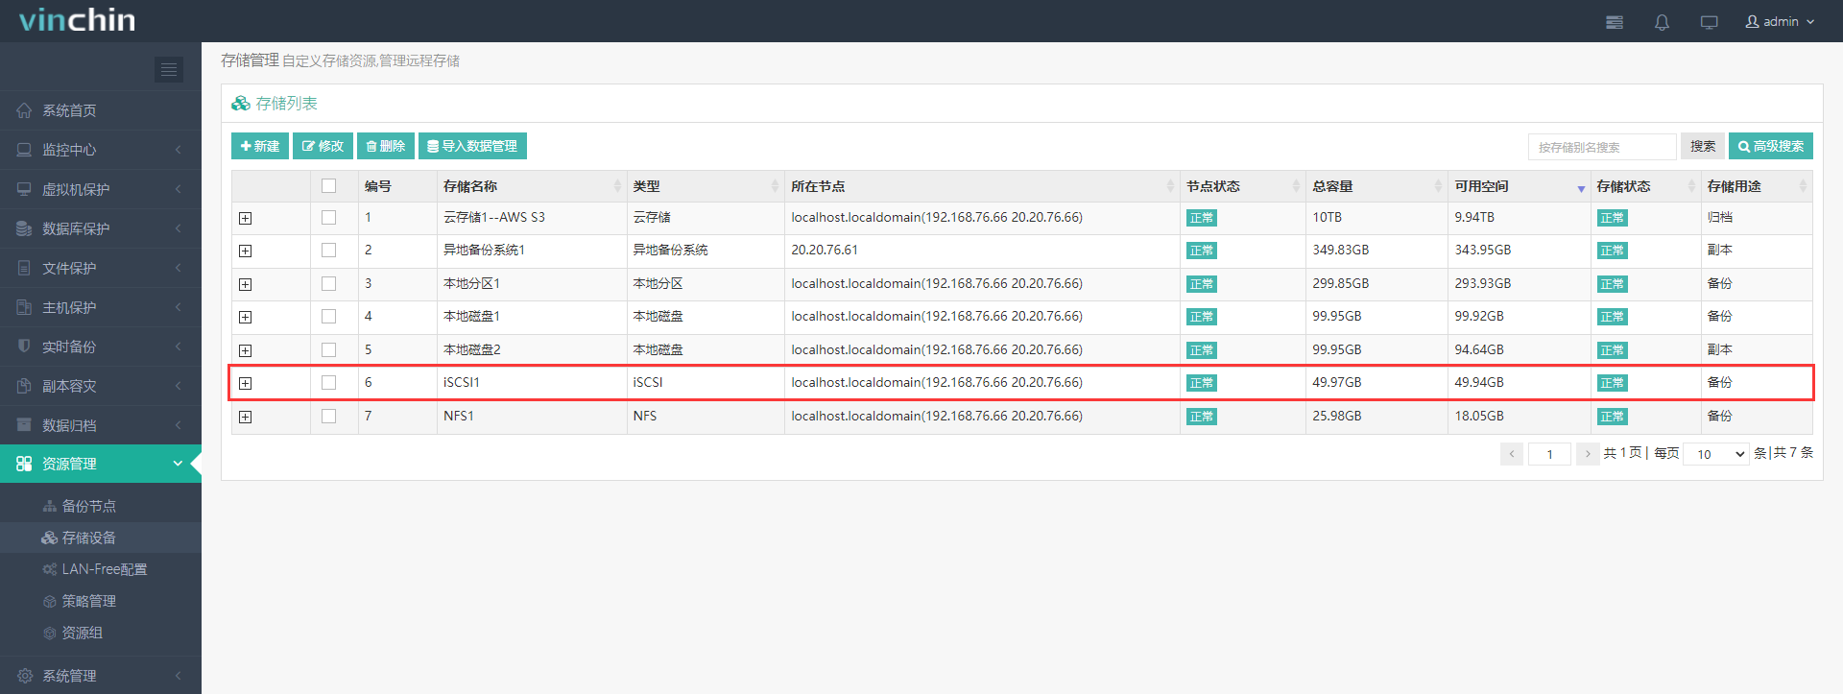Click the 资源管理 grid icon
This screenshot has width=1843, height=694.
24,464
